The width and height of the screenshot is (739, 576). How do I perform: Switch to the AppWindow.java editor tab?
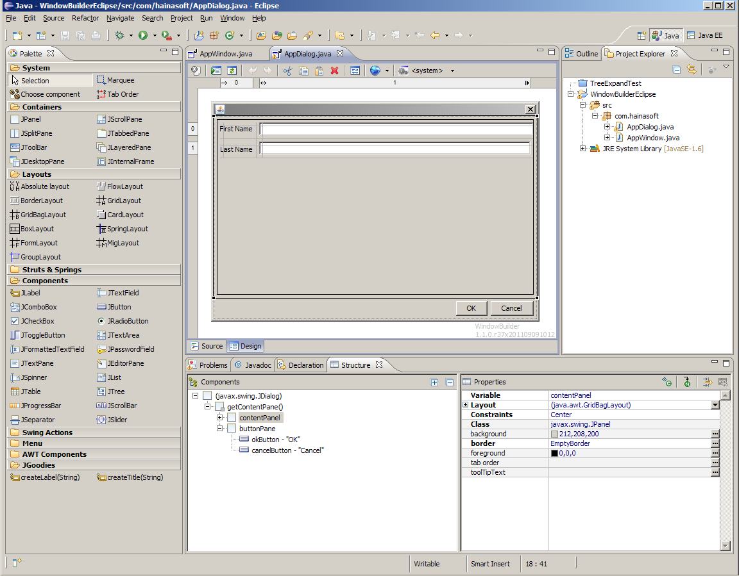pyautogui.click(x=225, y=54)
